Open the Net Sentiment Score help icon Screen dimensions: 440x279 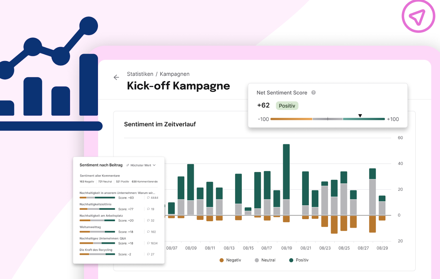314,93
